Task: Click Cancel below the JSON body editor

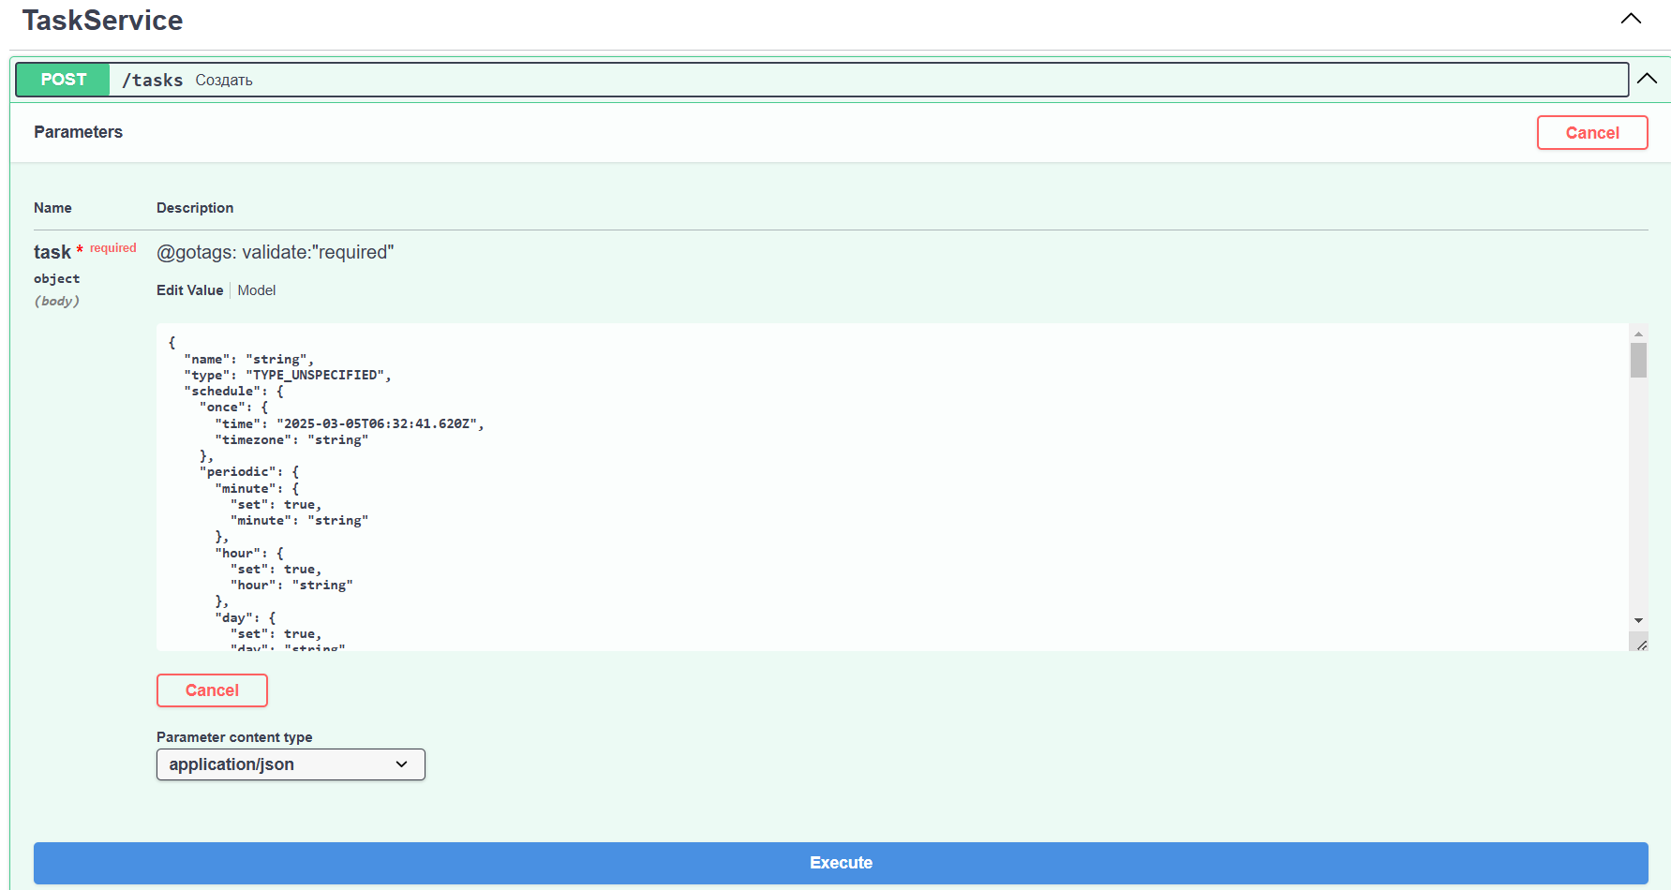Action: tap(212, 690)
